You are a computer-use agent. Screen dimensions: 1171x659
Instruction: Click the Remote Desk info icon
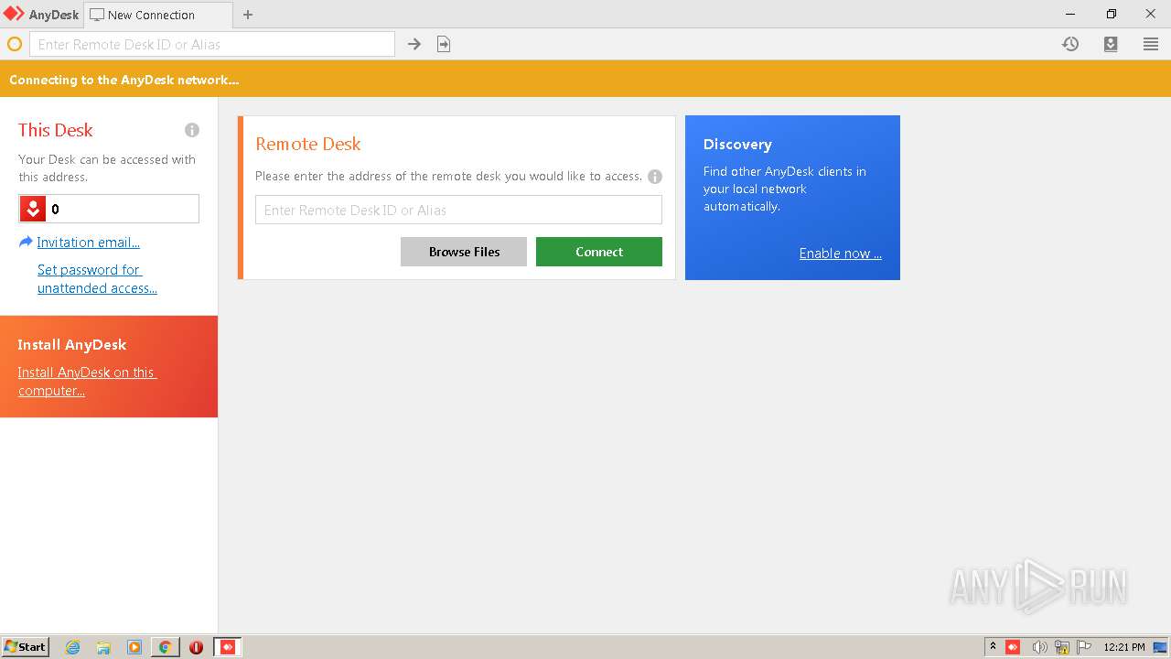point(655,177)
